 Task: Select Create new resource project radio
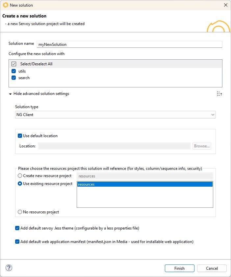(x=20, y=175)
